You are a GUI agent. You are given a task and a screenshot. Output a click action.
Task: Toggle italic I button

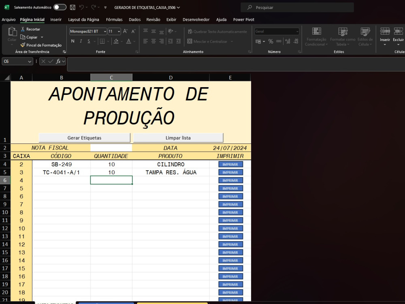[x=81, y=41]
